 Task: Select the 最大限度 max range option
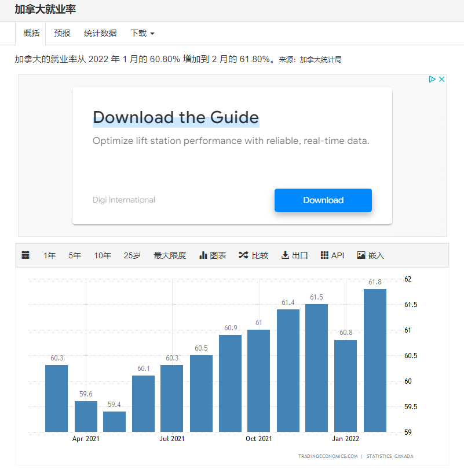pos(170,255)
